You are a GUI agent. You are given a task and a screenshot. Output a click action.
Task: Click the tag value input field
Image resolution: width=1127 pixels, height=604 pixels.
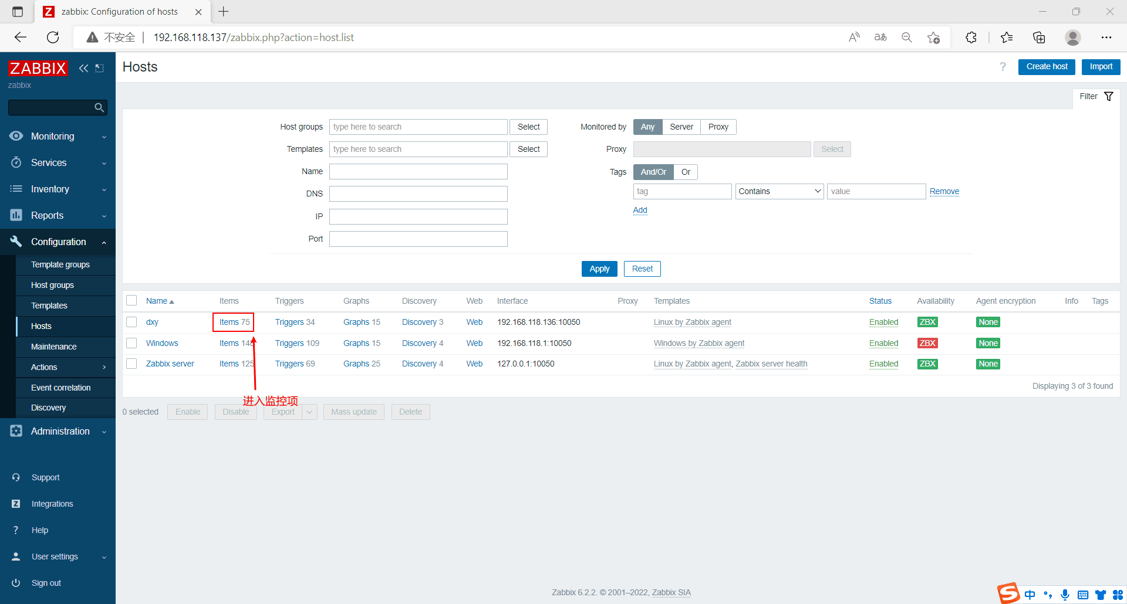pos(876,191)
